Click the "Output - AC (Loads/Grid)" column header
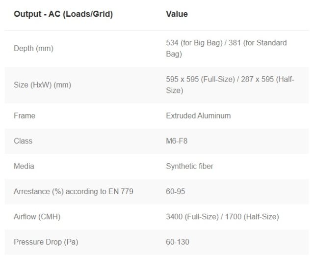 [x=63, y=14]
